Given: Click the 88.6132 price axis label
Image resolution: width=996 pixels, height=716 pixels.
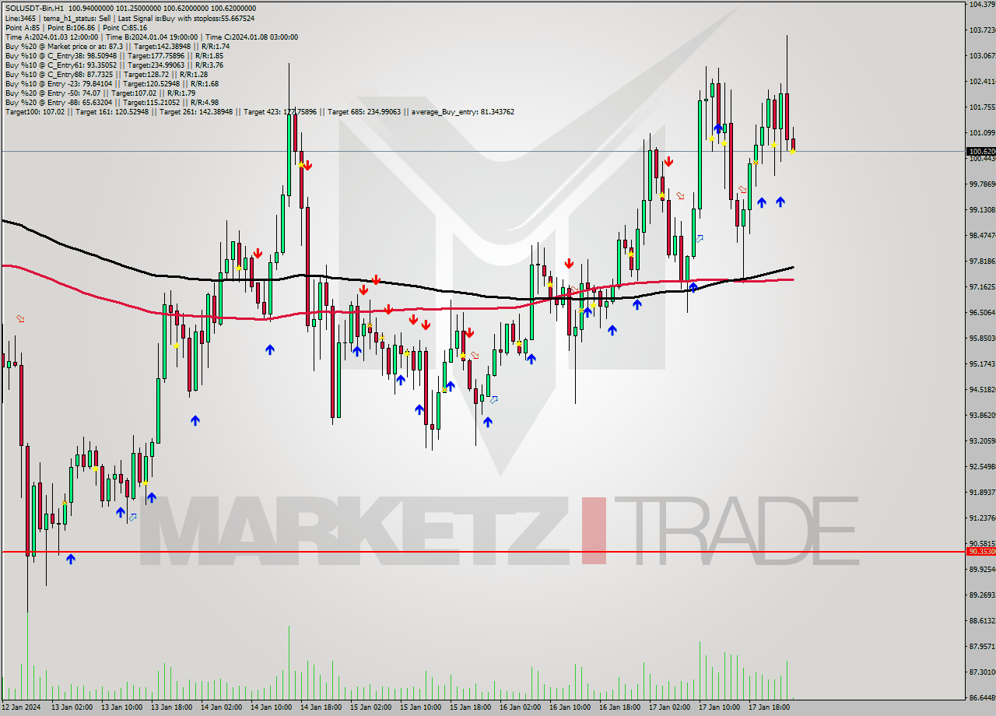Looking at the screenshot, I should [x=982, y=620].
